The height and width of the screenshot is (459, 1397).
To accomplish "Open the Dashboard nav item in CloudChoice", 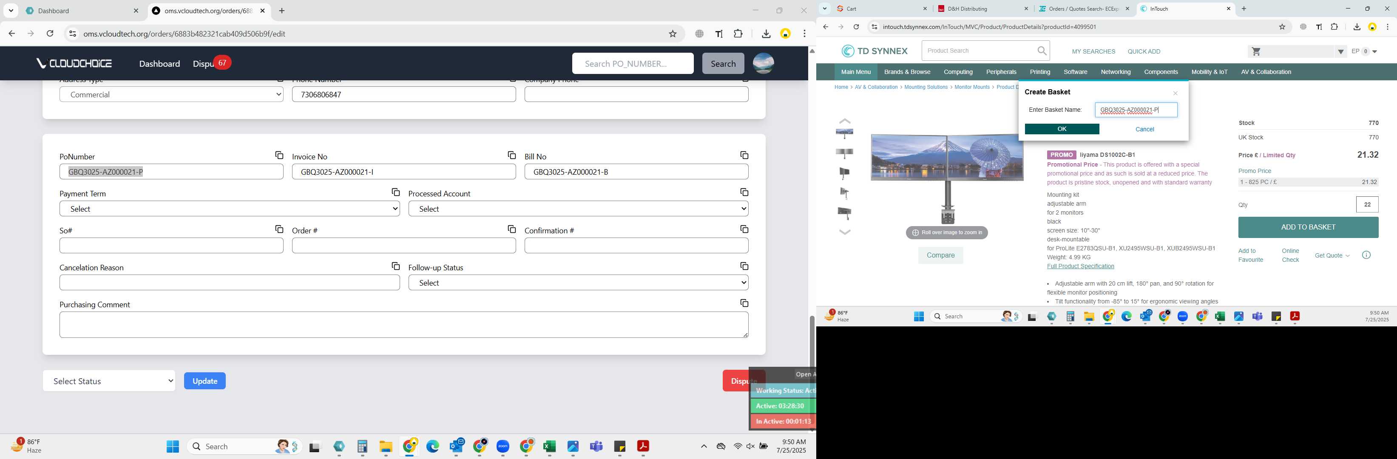I will (x=159, y=63).
